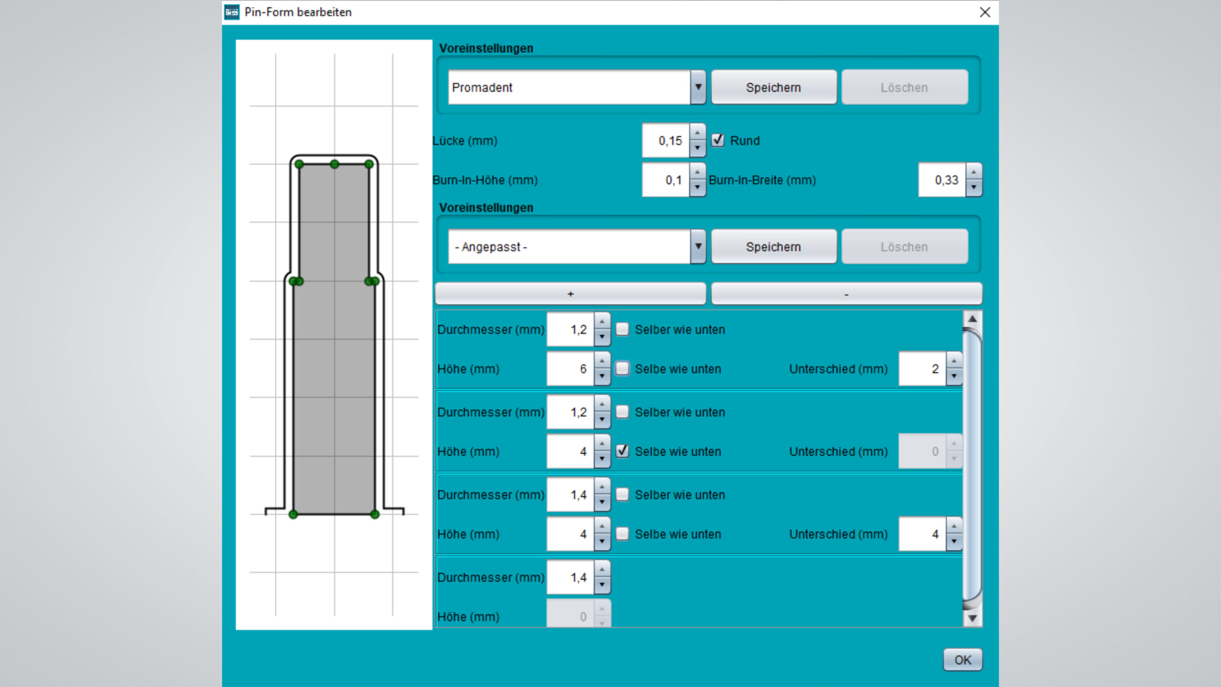Check the first Selber wie unten box
Image resolution: width=1221 pixels, height=687 pixels.
[622, 329]
